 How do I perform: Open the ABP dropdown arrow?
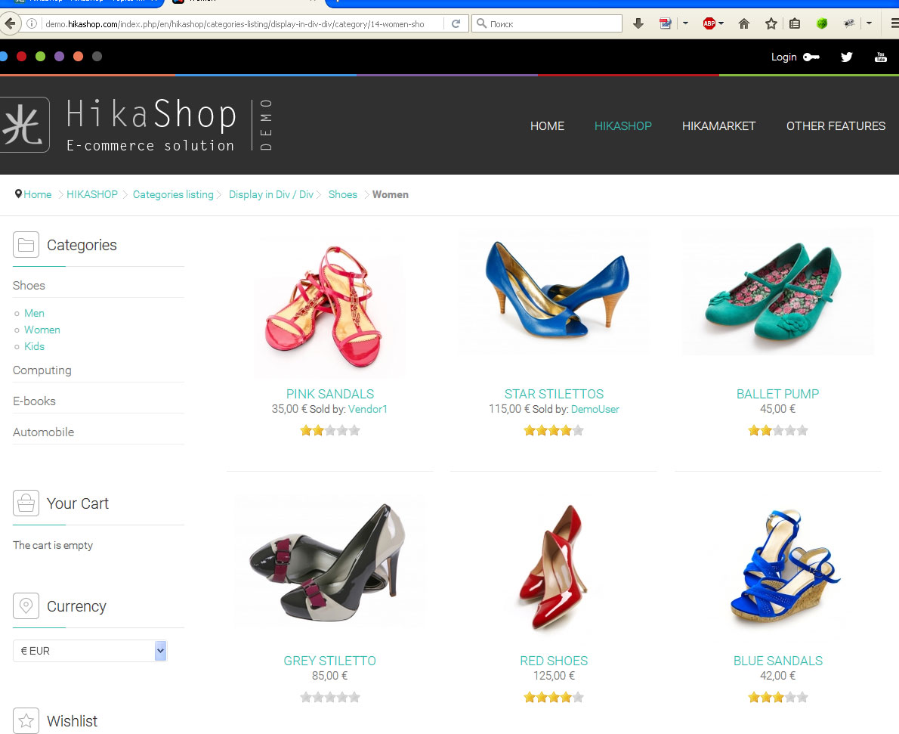[721, 23]
